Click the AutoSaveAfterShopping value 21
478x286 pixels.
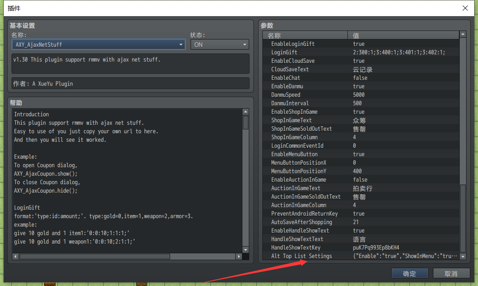tap(356, 222)
